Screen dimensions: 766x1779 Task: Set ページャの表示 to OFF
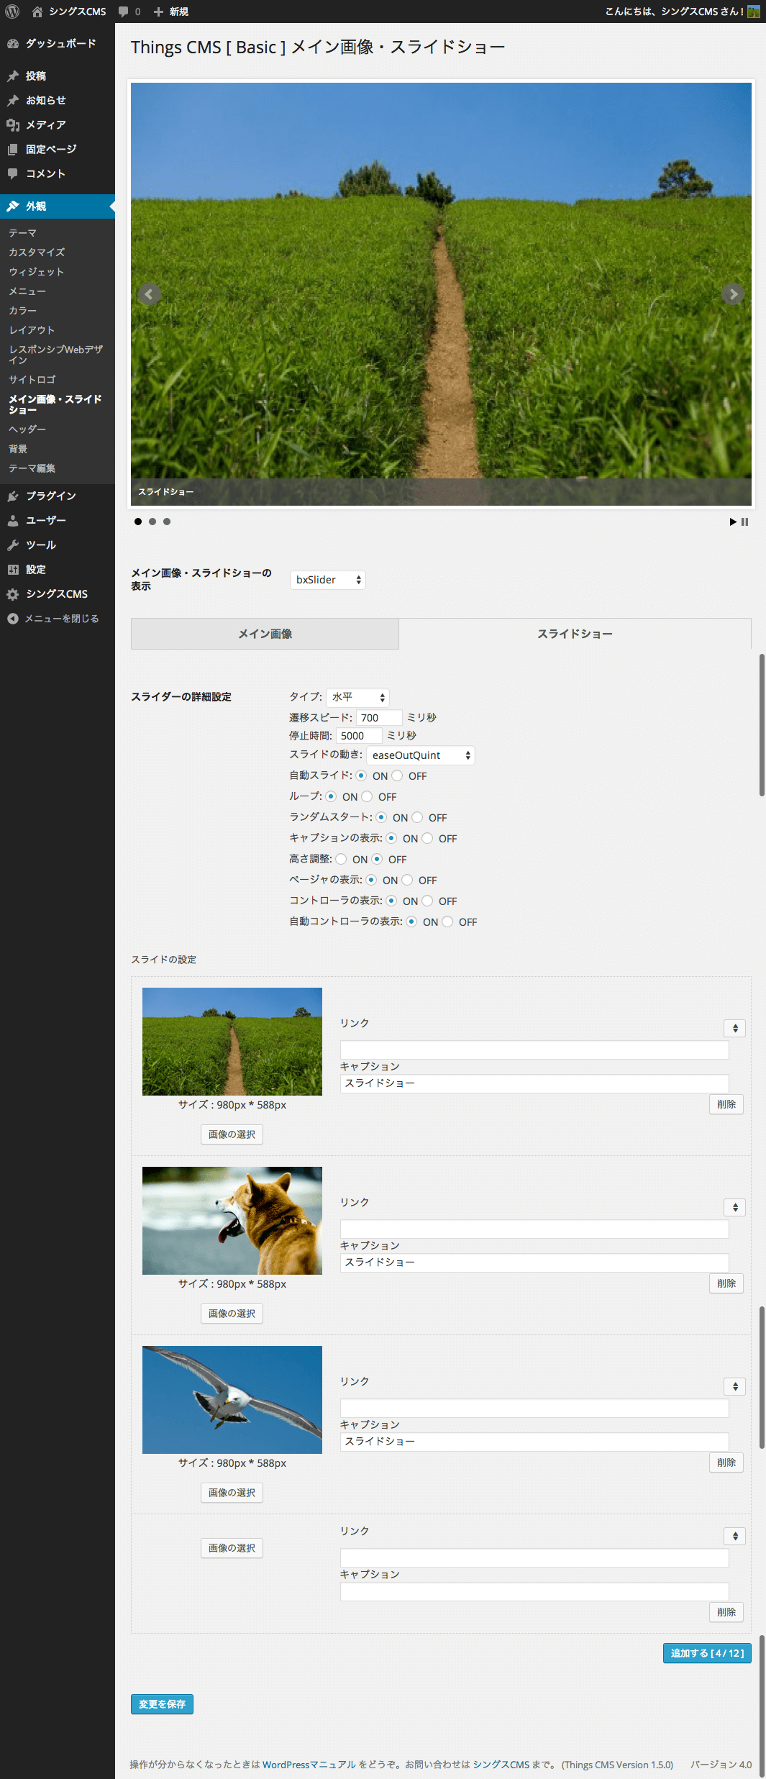(407, 880)
